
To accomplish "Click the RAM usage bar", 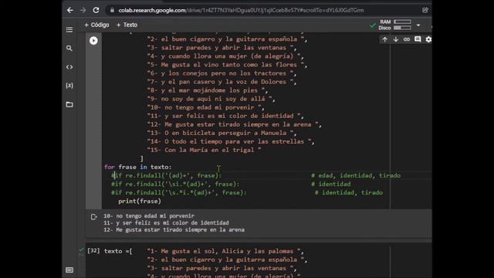I will coord(402,22).
